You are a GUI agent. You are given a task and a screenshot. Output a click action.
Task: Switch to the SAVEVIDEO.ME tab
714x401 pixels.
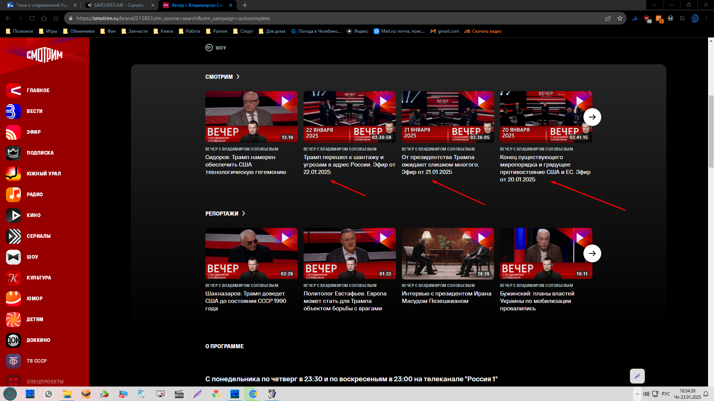119,5
